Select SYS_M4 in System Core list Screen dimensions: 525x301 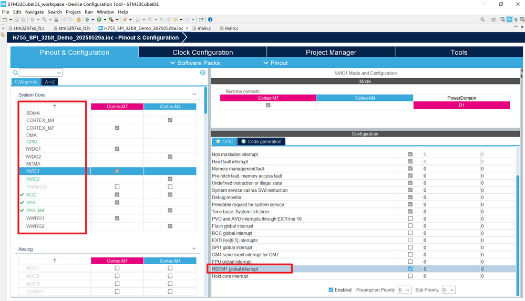[x=35, y=210]
